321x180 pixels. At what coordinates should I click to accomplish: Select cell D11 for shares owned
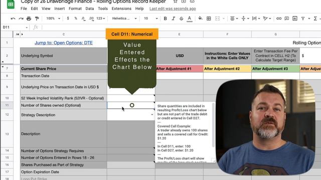(131, 105)
